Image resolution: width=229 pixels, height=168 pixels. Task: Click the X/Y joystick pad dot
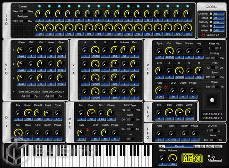coord(212,100)
